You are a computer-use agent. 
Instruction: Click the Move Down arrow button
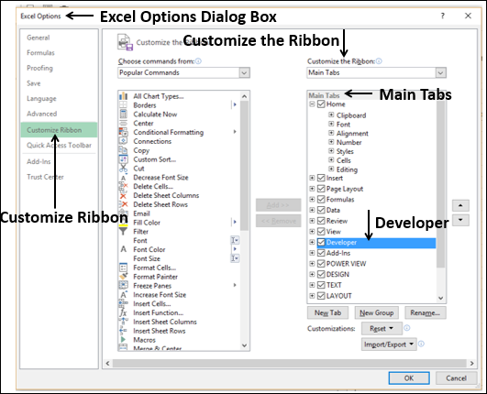tap(460, 220)
